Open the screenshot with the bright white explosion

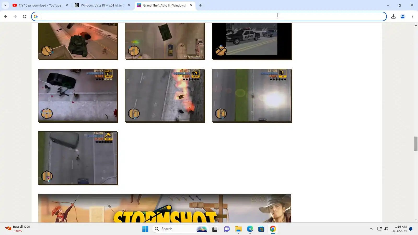252,96
